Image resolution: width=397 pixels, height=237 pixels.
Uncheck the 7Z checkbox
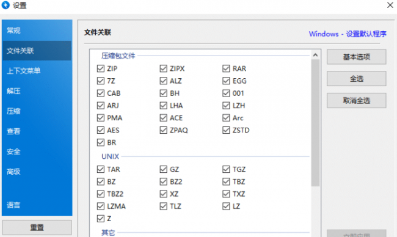point(101,81)
